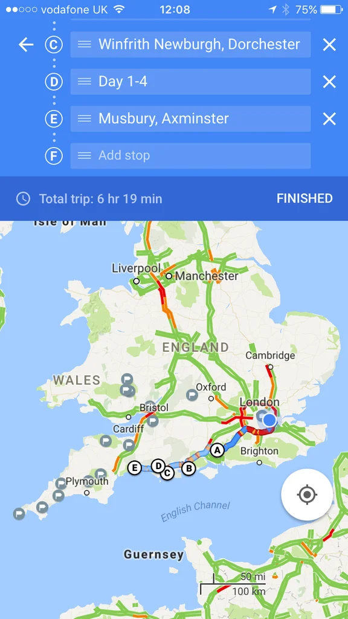Remove the Day 1-4 stop
The width and height of the screenshot is (348, 619).
[329, 82]
